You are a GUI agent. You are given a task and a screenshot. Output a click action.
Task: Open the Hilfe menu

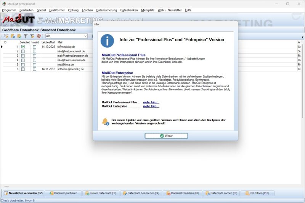click(188, 10)
